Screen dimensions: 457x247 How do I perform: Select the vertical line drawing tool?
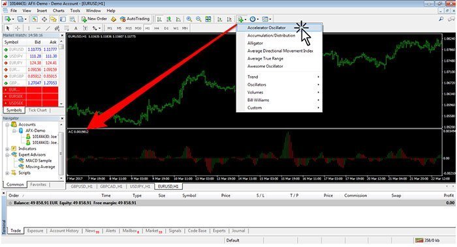29,28
